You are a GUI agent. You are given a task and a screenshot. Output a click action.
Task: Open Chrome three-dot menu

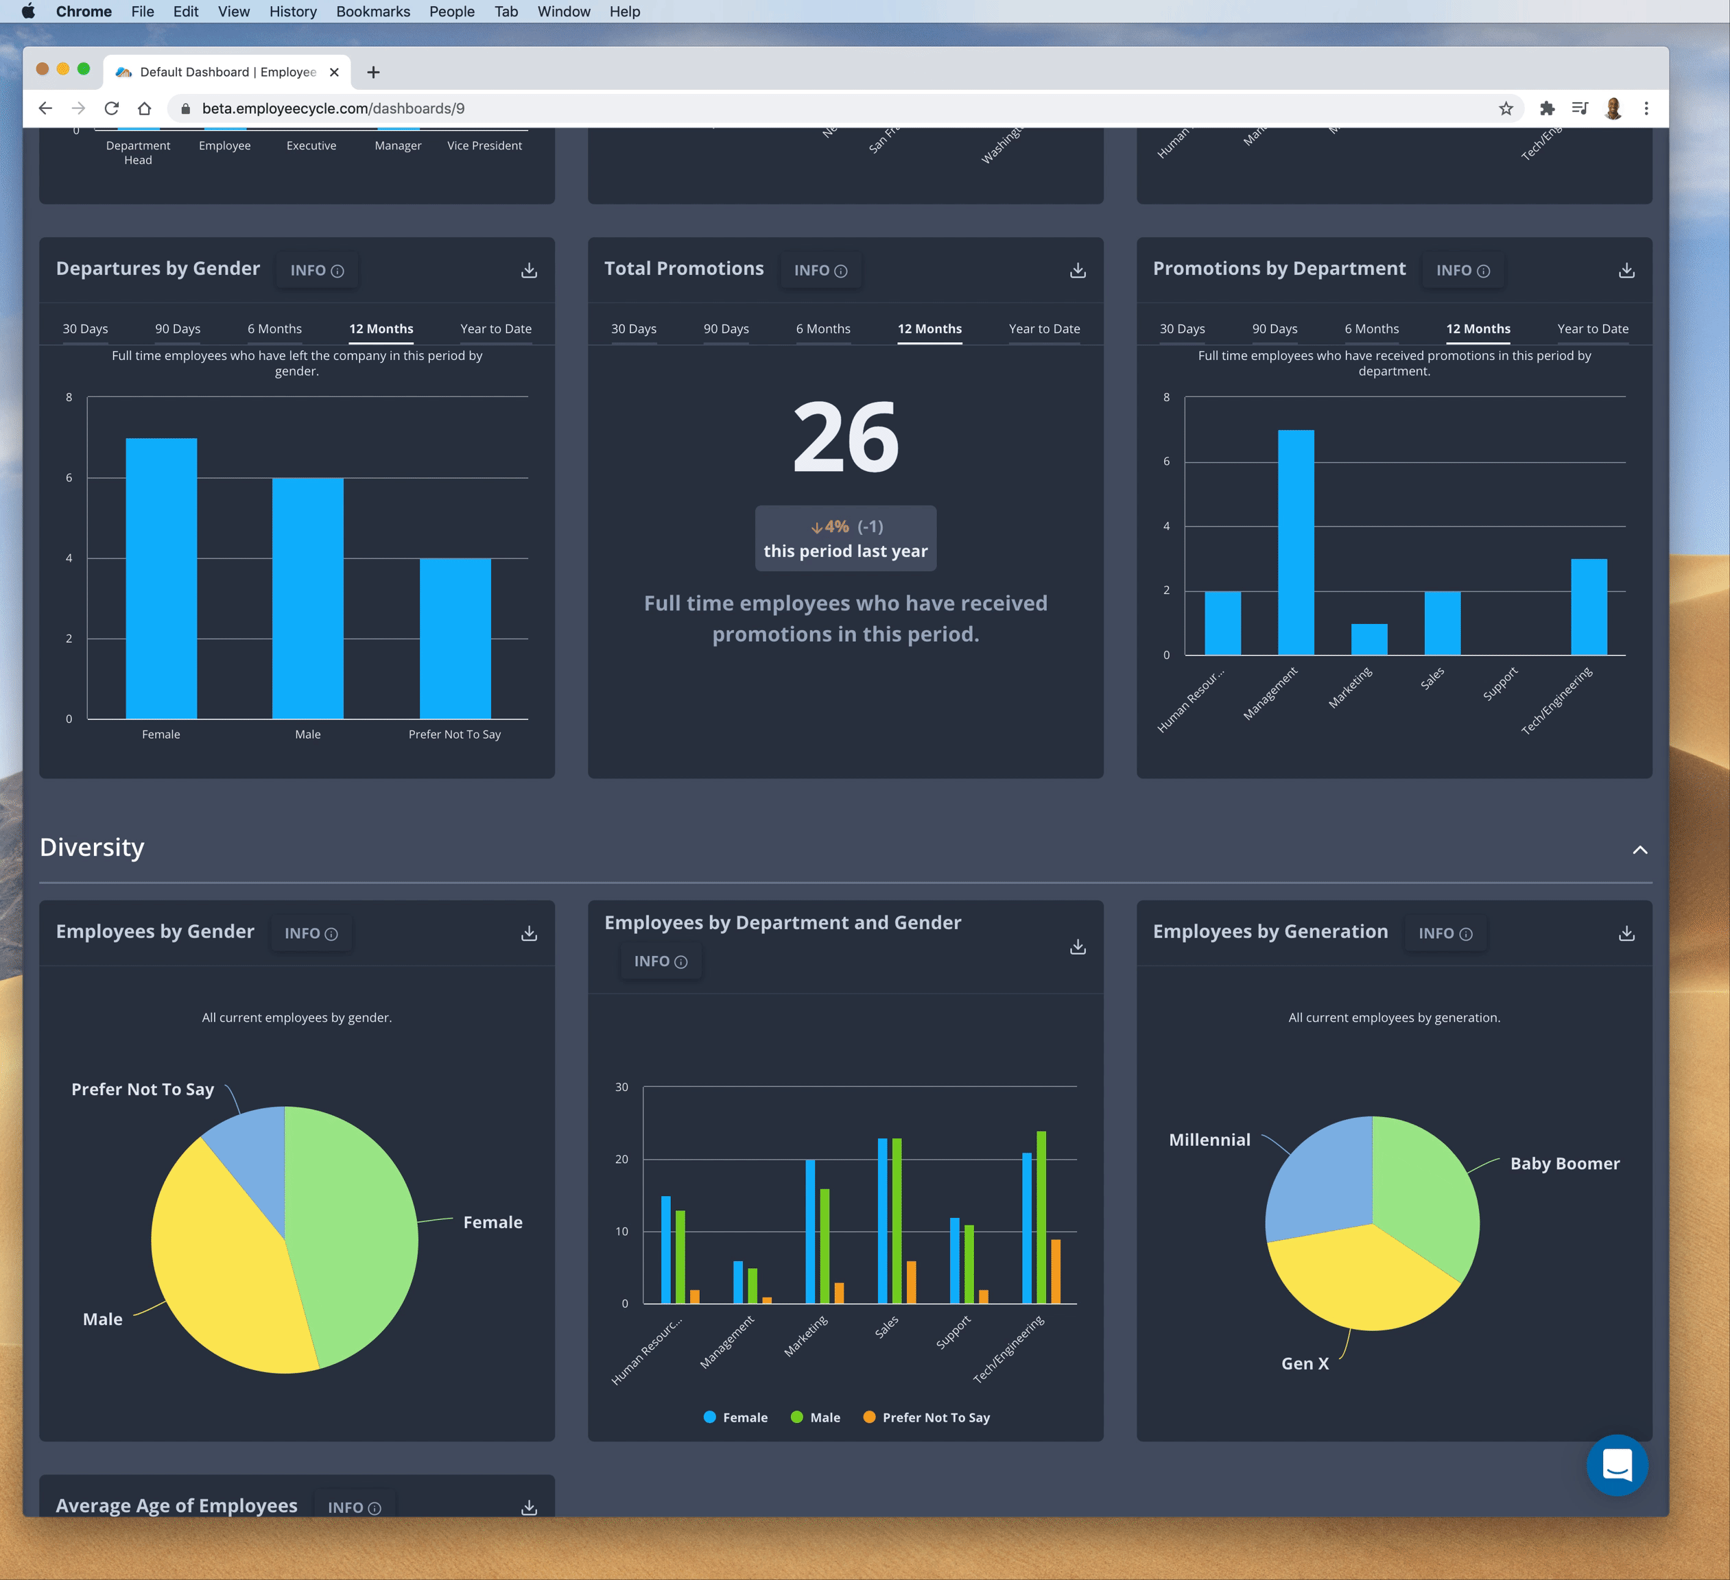click(x=1645, y=108)
